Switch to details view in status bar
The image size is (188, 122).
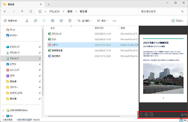tap(181, 120)
